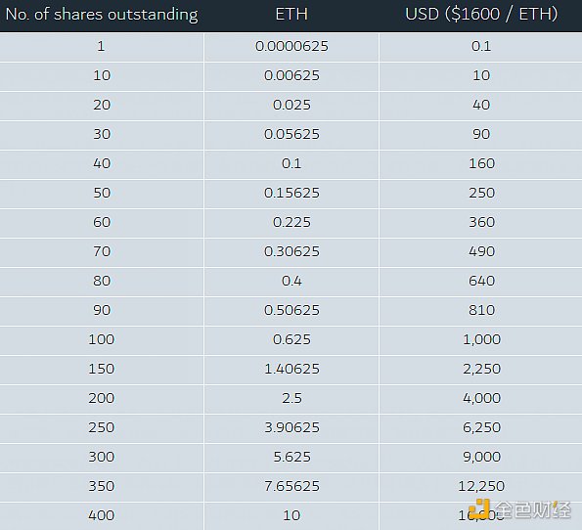This screenshot has width=582, height=530.
Task: Click the 'USD ($1600 / ETH)' column header
Action: click(x=481, y=14)
